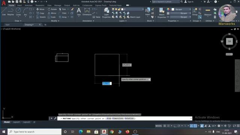Click the Group tool
This screenshot has height=135, width=240.
tap(195, 12)
